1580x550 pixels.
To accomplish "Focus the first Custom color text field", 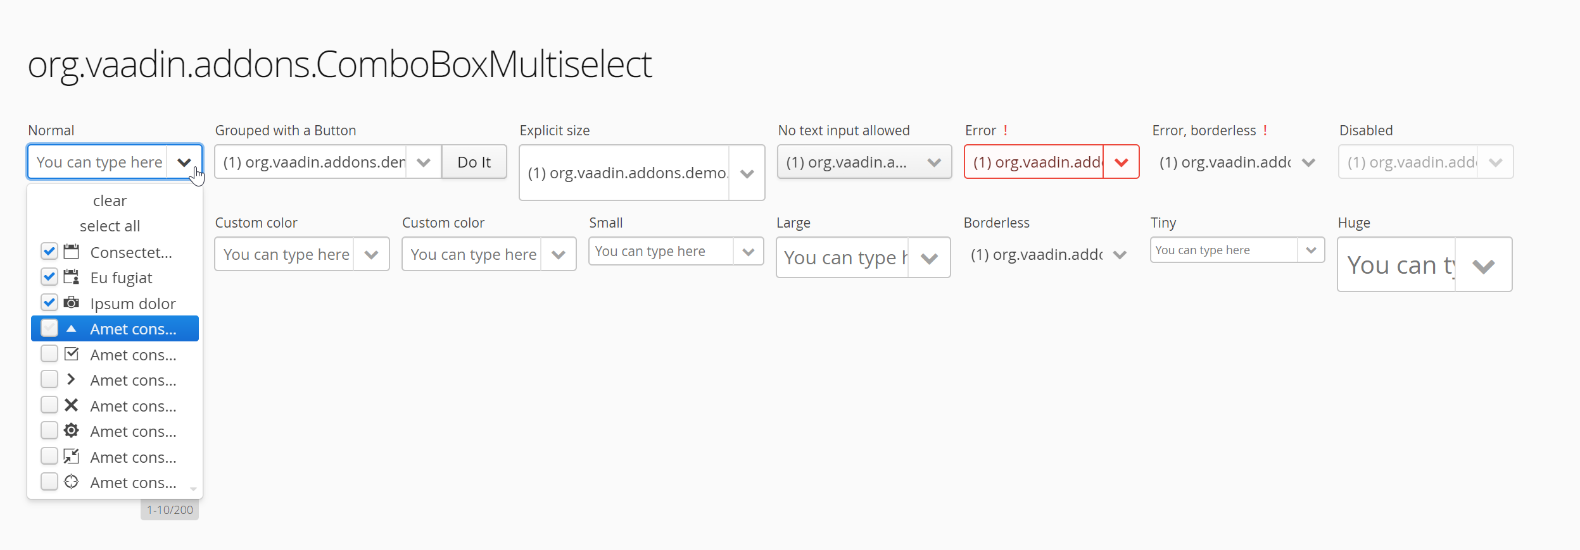I will [285, 255].
